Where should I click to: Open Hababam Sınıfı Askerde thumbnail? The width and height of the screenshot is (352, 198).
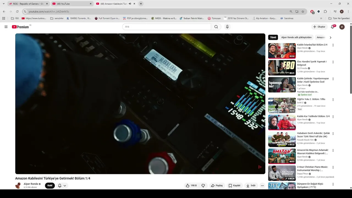click(x=282, y=139)
